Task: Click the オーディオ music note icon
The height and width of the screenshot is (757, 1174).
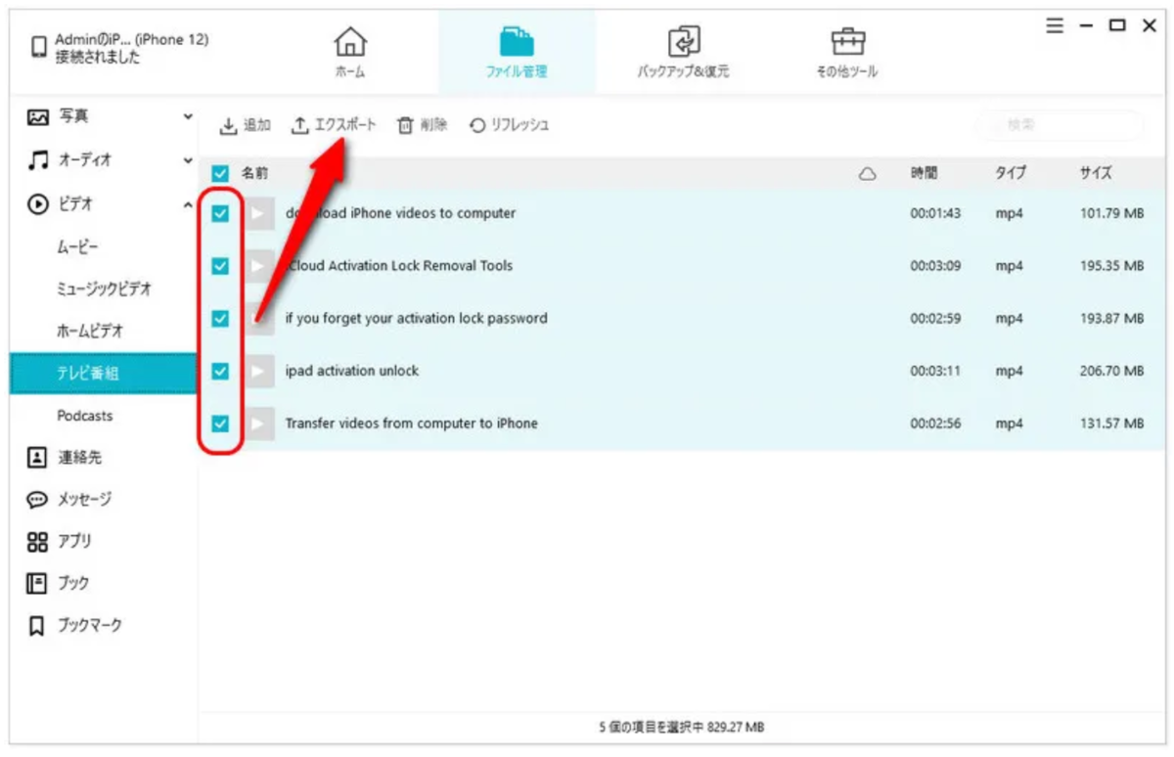Action: point(37,159)
